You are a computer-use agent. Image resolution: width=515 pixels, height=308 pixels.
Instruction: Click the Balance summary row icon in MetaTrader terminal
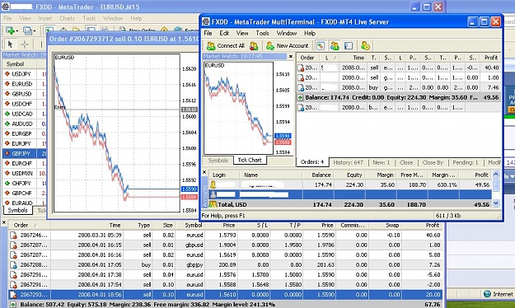tap(13, 305)
